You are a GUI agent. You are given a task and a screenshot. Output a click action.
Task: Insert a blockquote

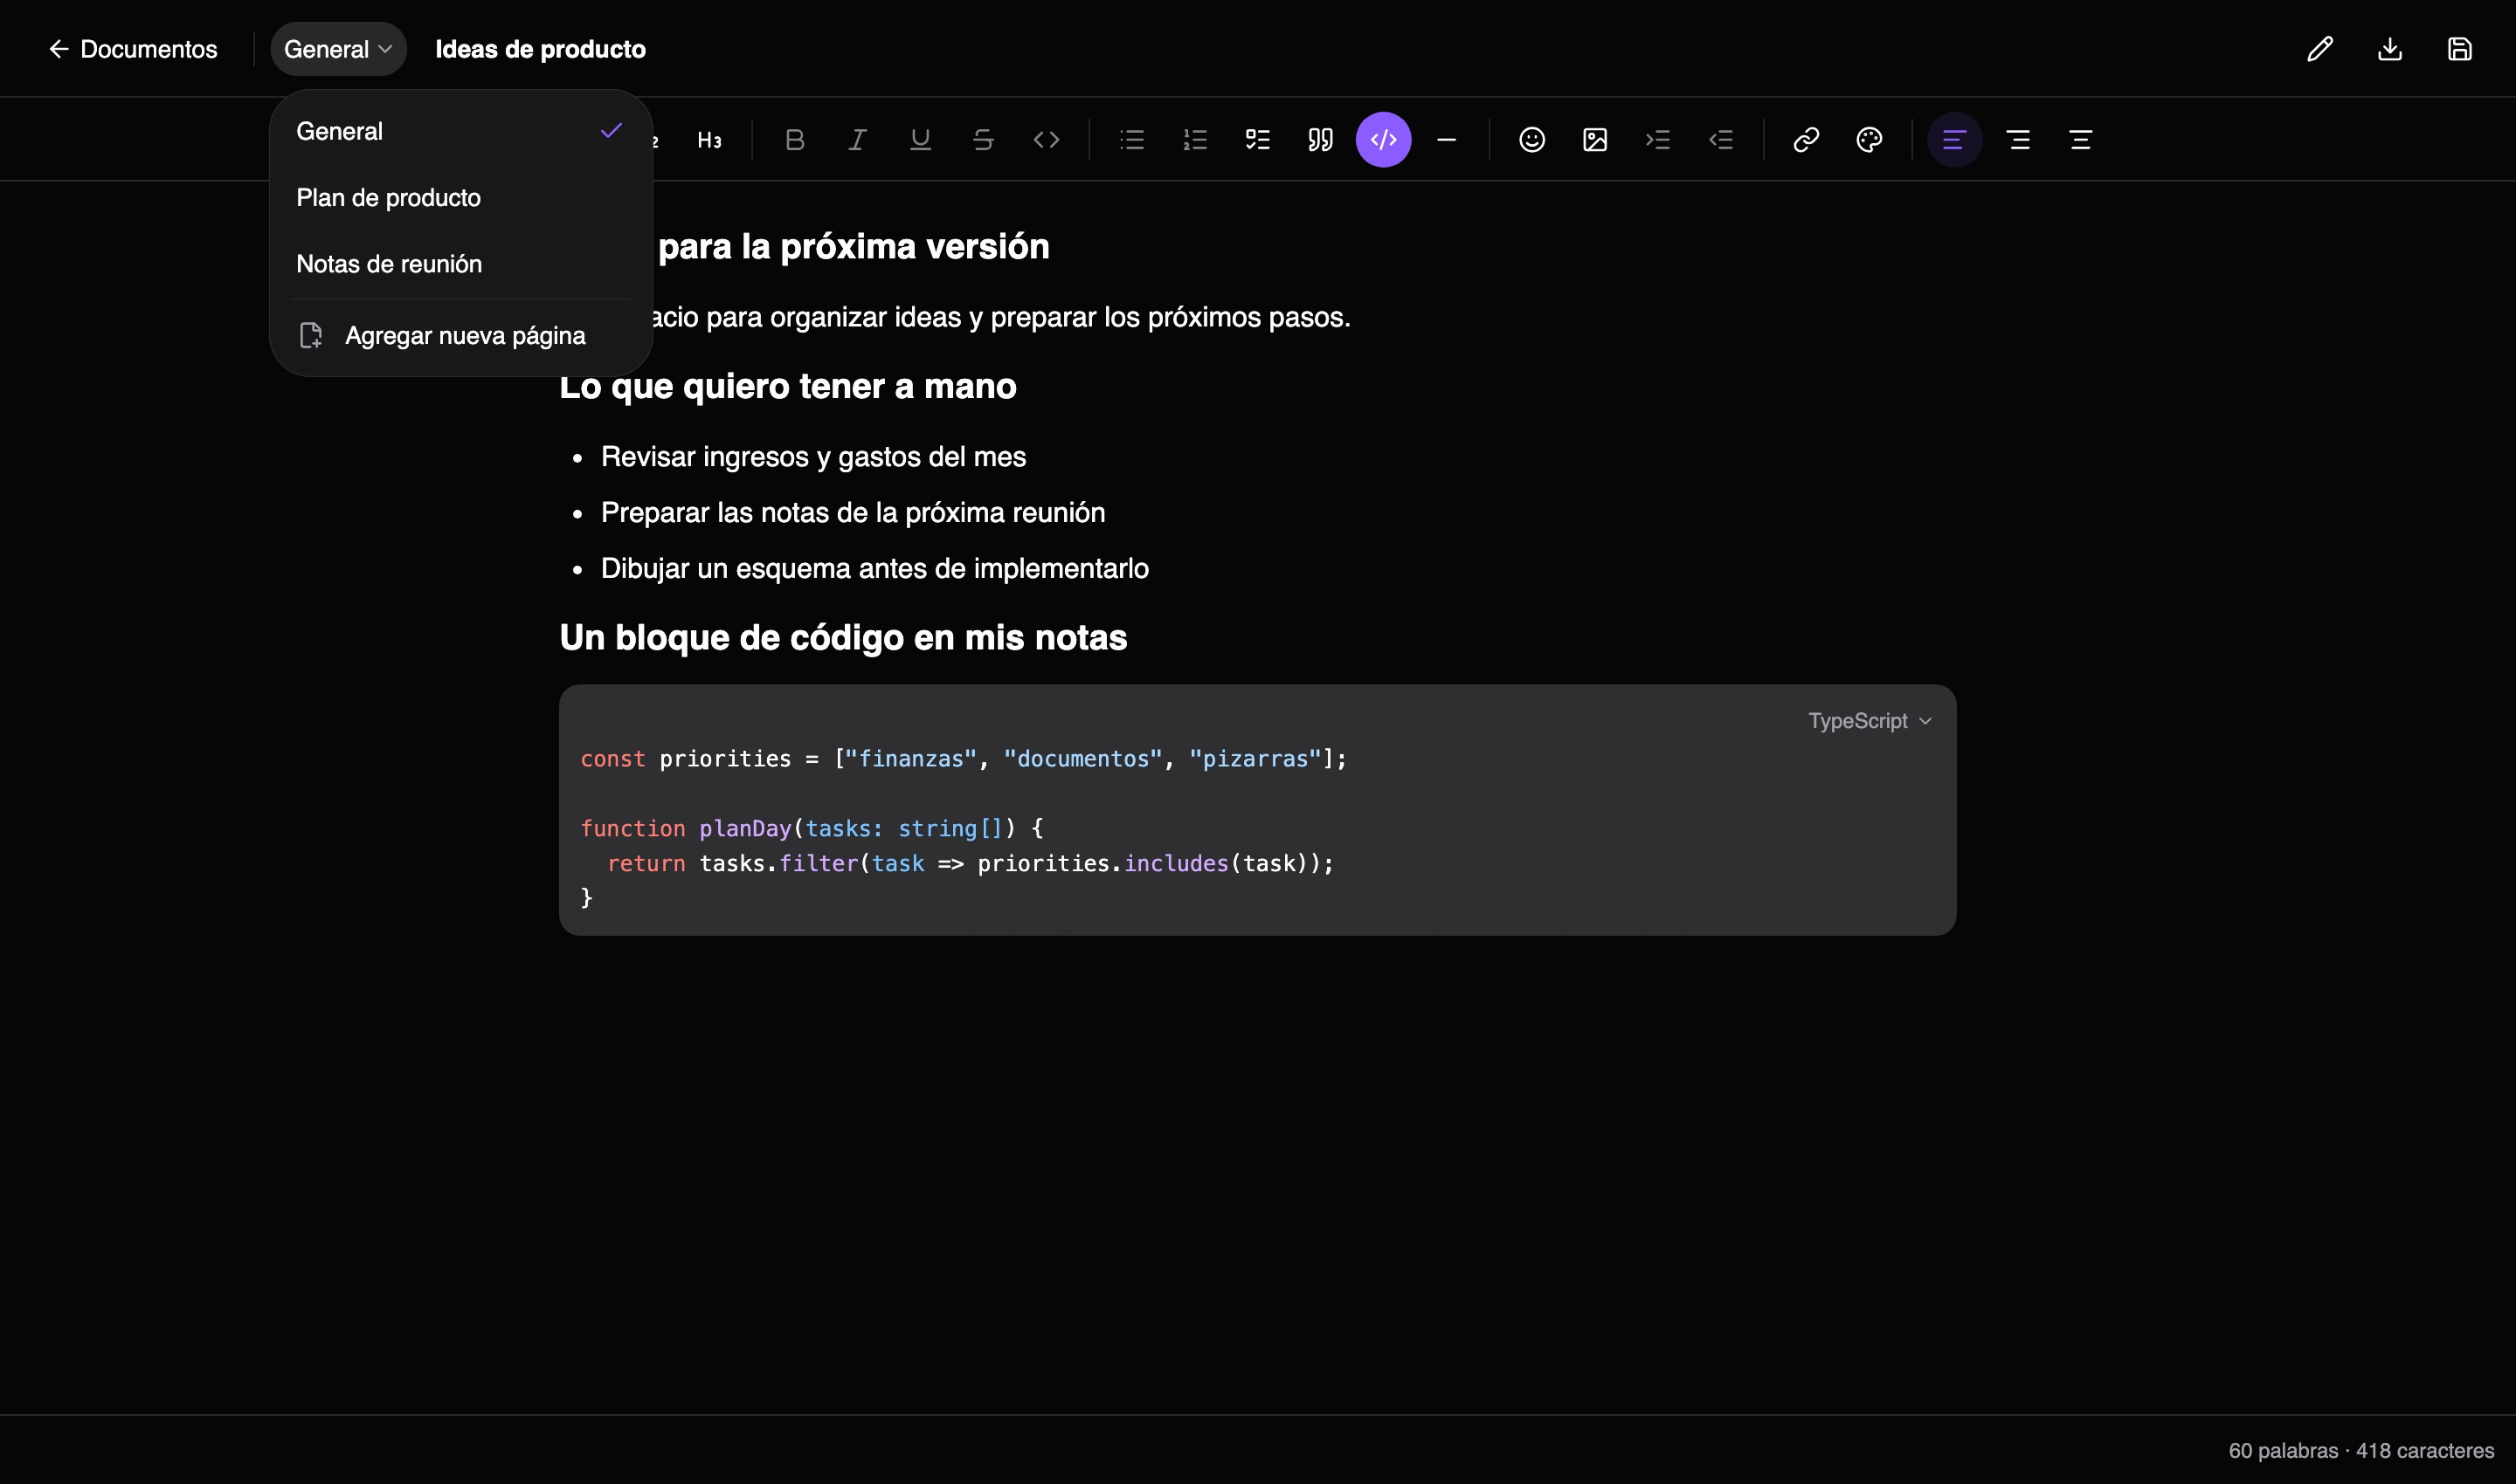tap(1321, 140)
